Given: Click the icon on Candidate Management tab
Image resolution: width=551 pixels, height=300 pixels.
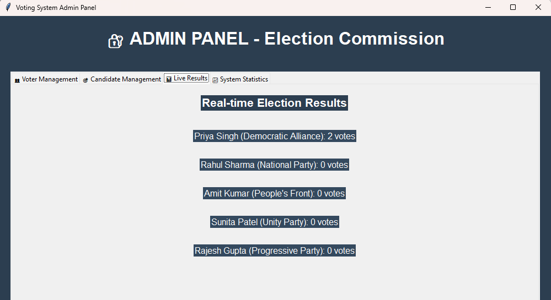Looking at the screenshot, I should 85,80.
